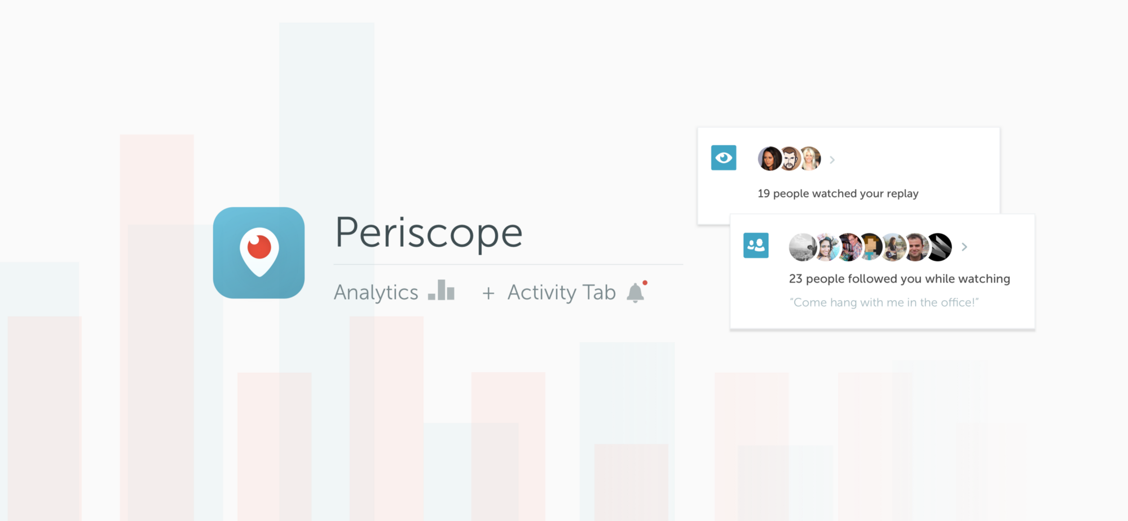
Task: Open the black geometric logo avatar
Action: pos(940,247)
